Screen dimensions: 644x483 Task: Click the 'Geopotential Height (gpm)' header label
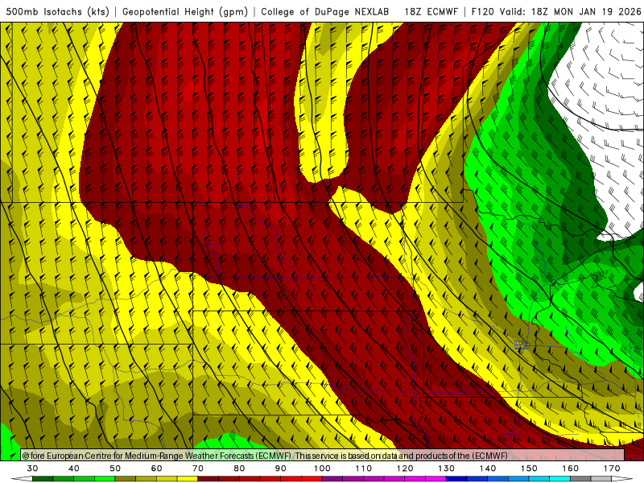tap(185, 12)
